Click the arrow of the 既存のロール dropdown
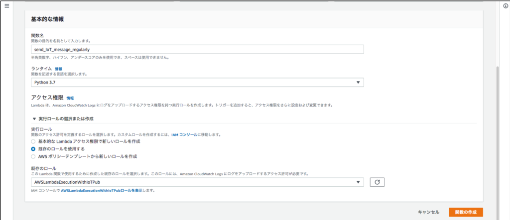The image size is (510, 220). 358,182
